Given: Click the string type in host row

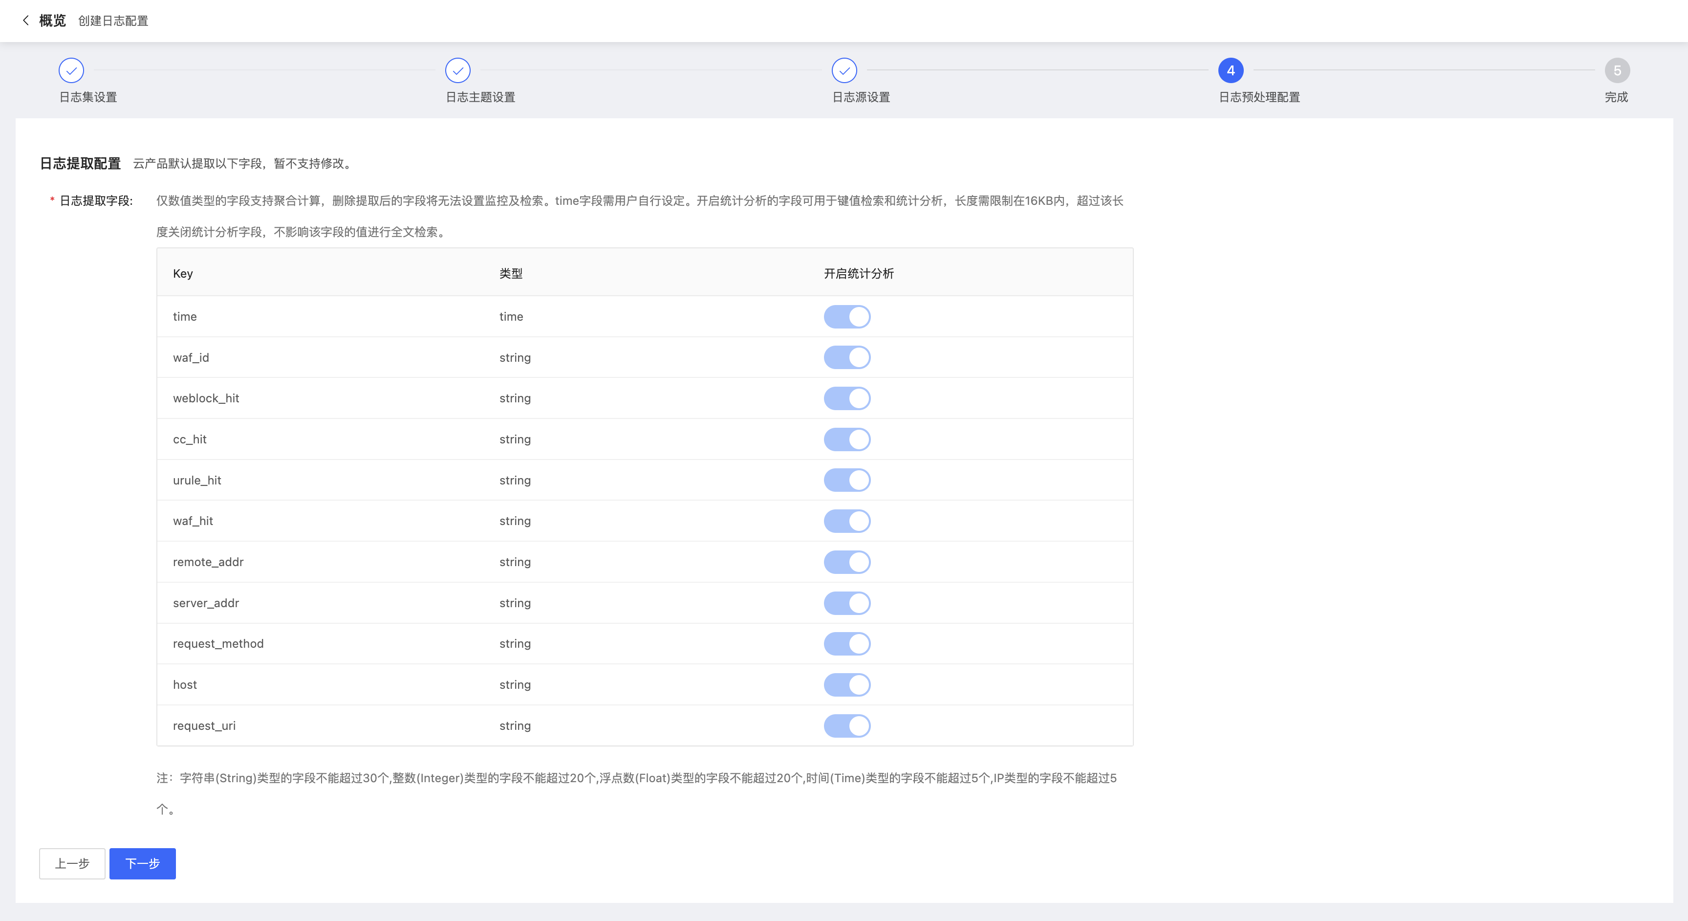Looking at the screenshot, I should (x=515, y=684).
